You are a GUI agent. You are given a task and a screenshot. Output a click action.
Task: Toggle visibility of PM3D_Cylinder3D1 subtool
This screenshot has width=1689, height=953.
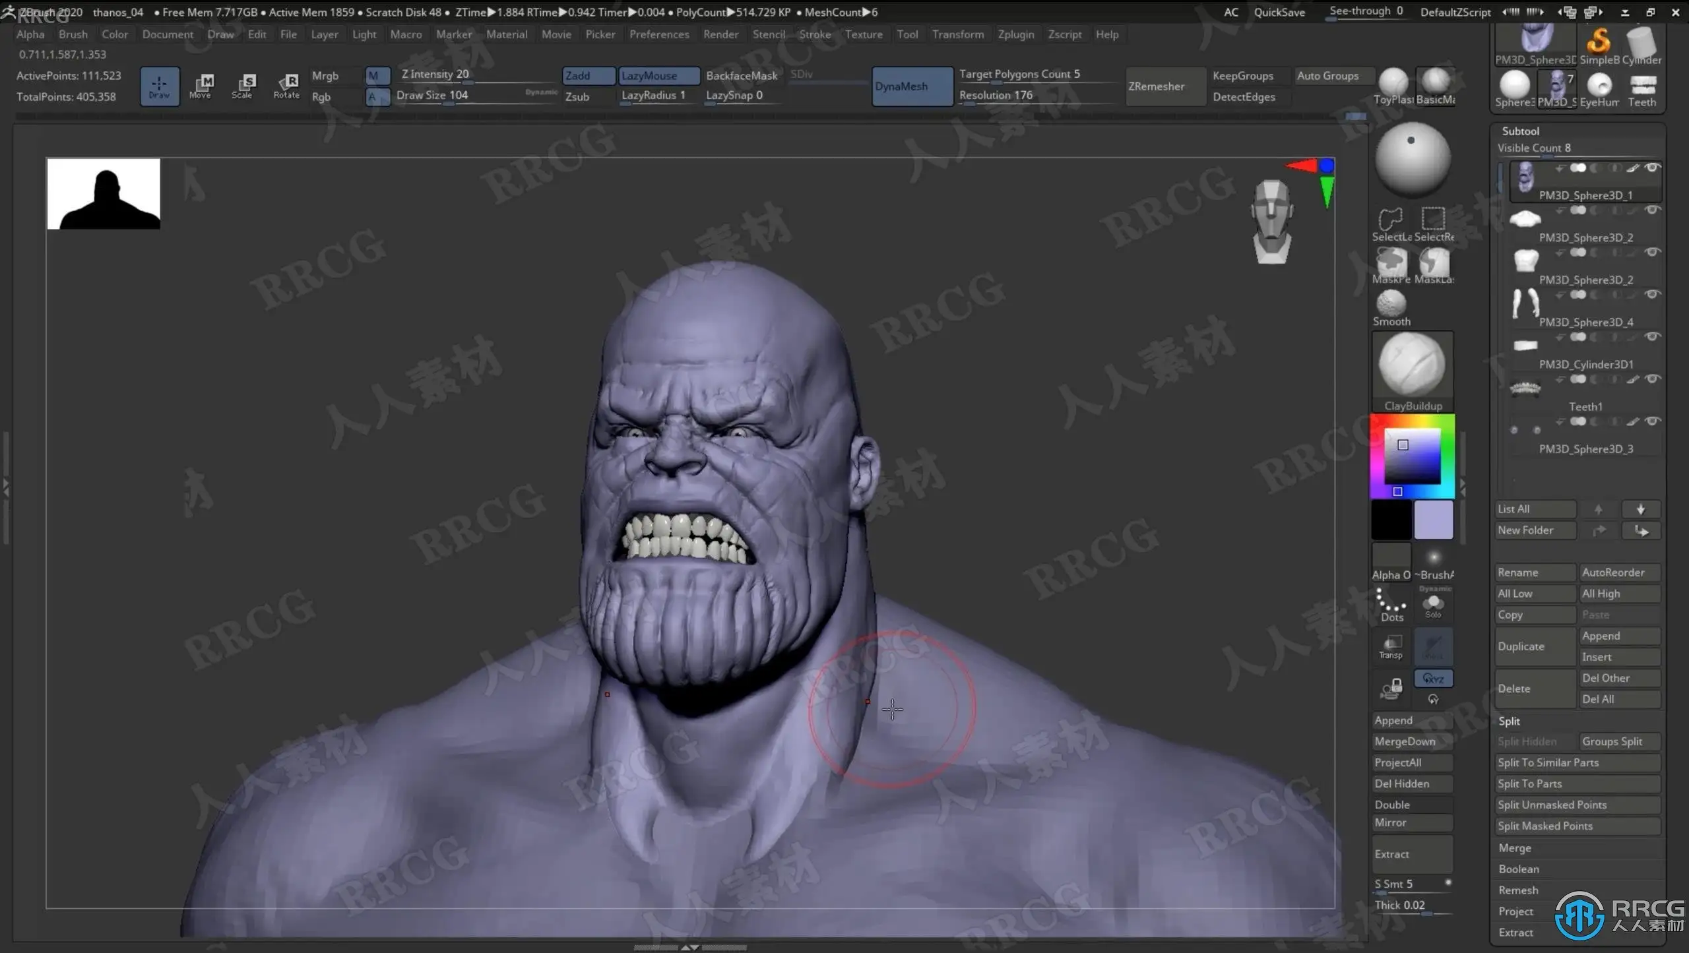coord(1652,337)
